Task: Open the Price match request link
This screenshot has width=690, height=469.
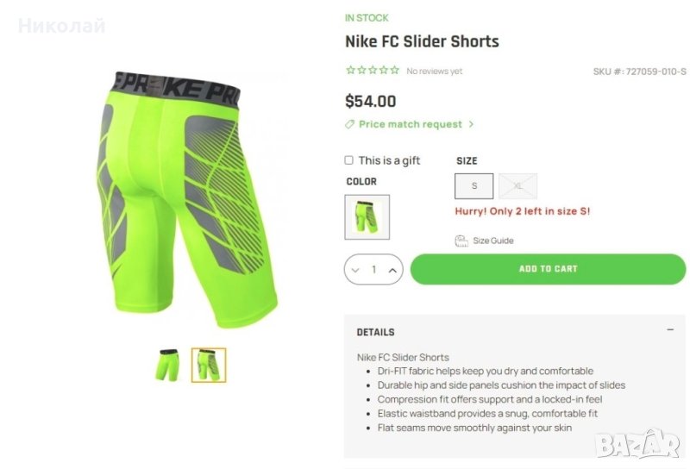Action: (411, 124)
